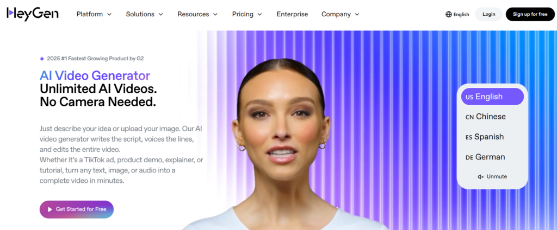Select the highlighted English language option
This screenshot has width=557, height=230.
point(492,97)
